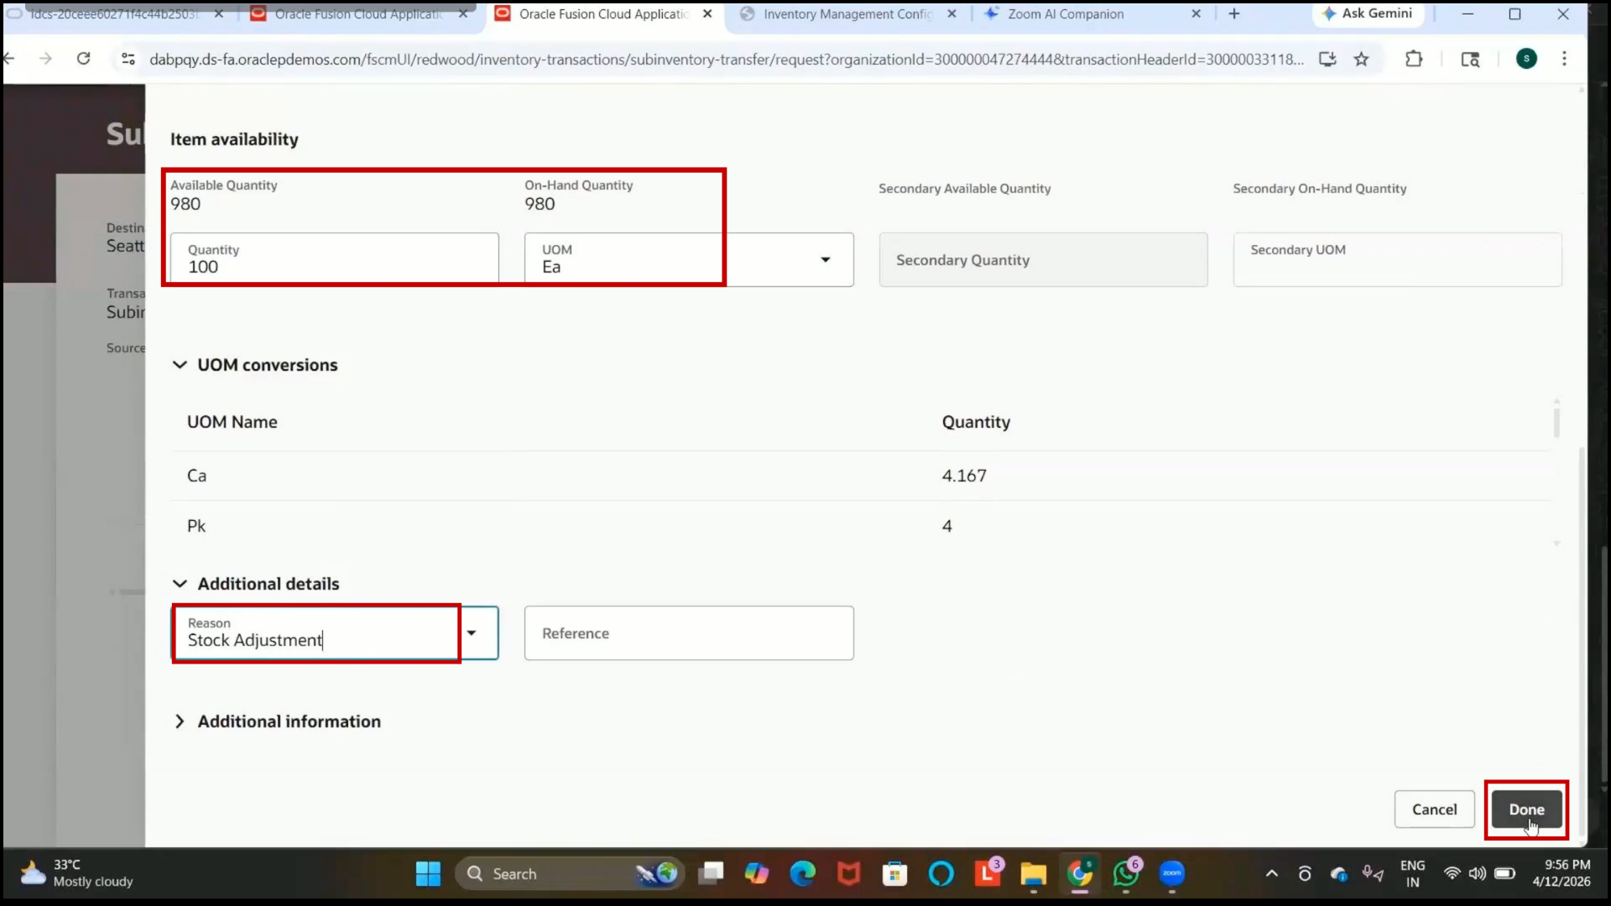Open McAfee from the taskbar
The width and height of the screenshot is (1611, 906).
tap(849, 874)
